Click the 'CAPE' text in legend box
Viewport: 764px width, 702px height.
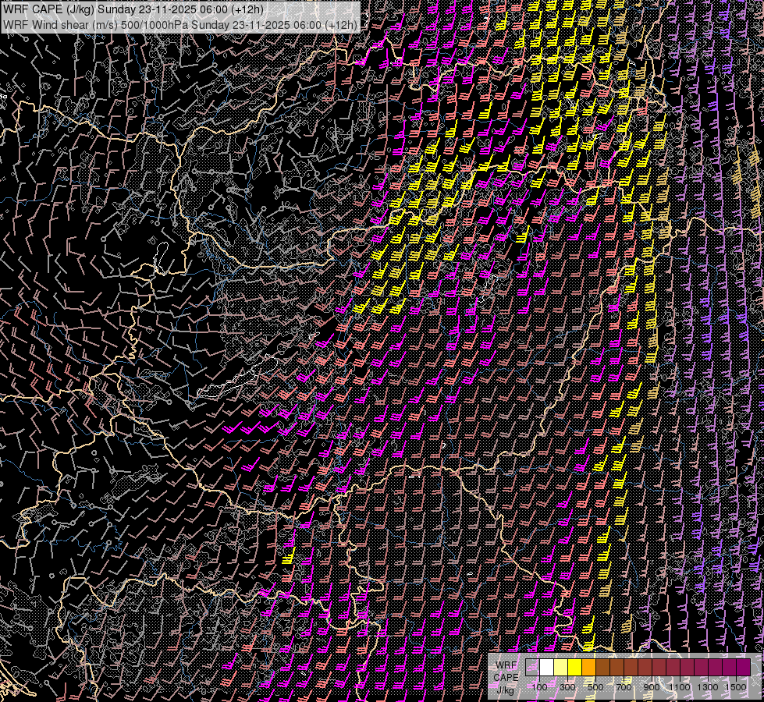[506, 677]
